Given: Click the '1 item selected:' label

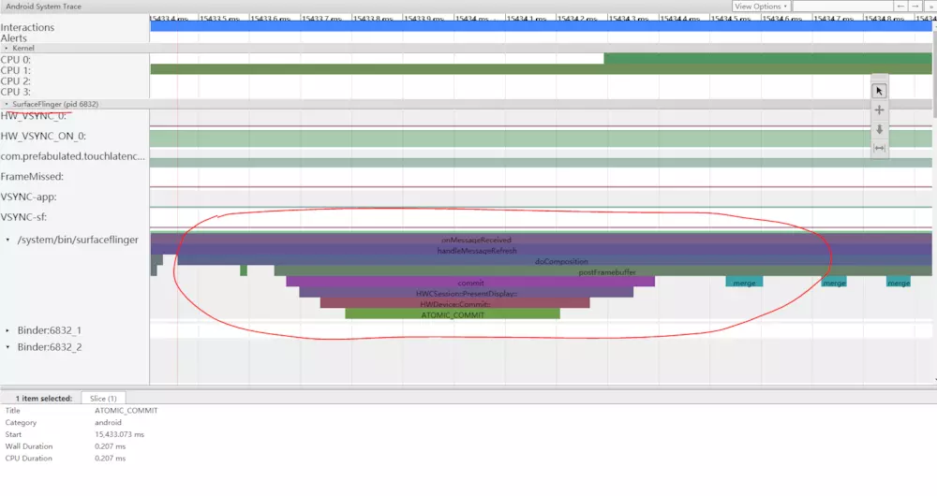Looking at the screenshot, I should [44, 398].
